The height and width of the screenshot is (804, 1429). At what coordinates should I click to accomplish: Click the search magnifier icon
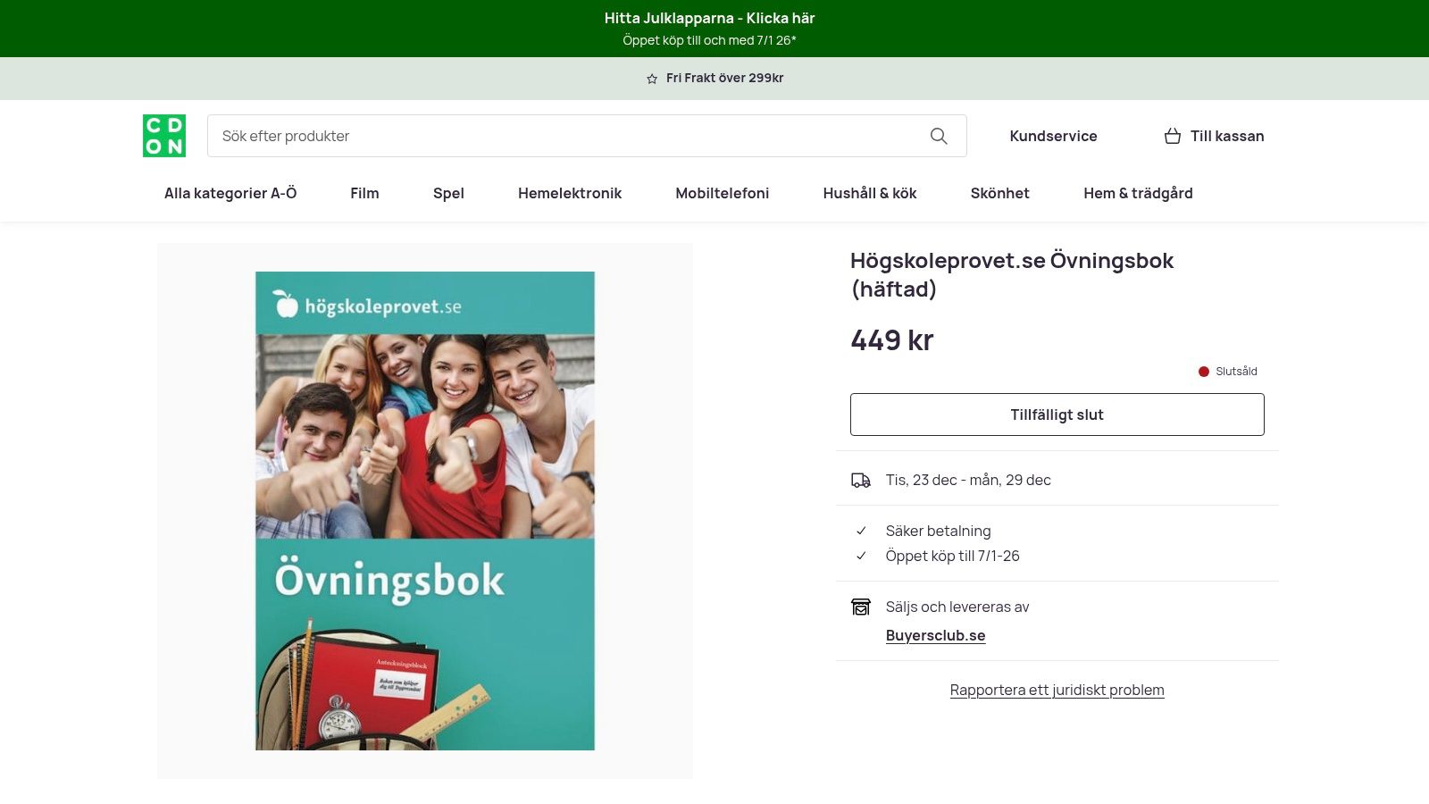(x=939, y=136)
